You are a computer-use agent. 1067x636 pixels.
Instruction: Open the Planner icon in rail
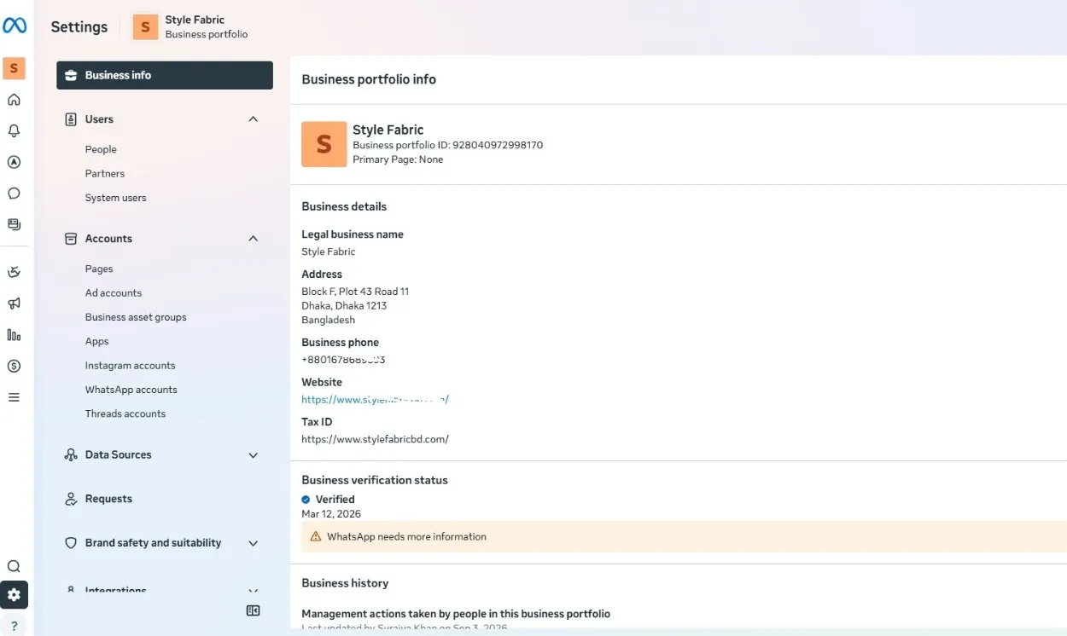pyautogui.click(x=14, y=272)
